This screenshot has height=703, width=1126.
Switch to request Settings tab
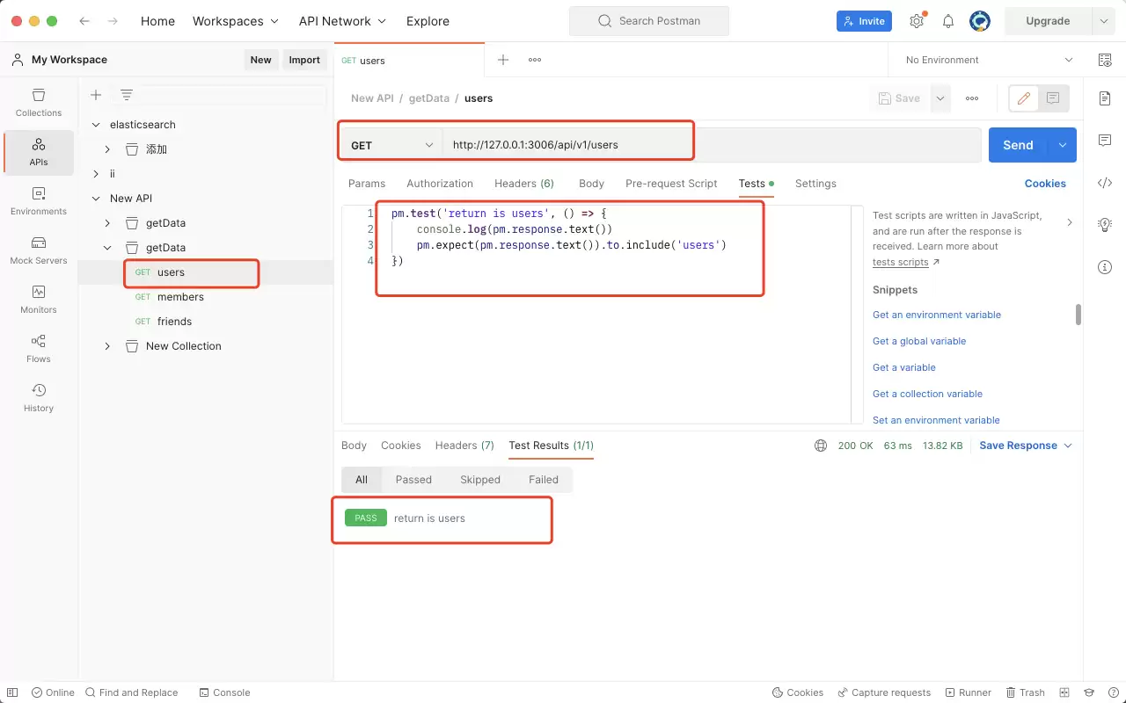(x=815, y=184)
